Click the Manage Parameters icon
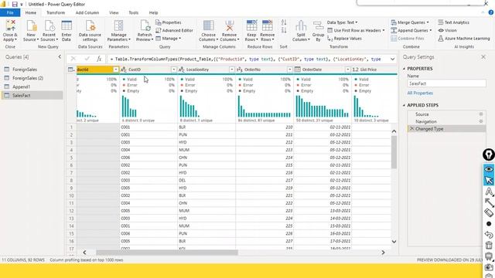Image resolution: width=495 pixels, height=278 pixels. tap(118, 25)
